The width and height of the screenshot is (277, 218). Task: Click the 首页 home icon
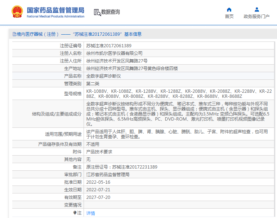[x=229, y=9]
